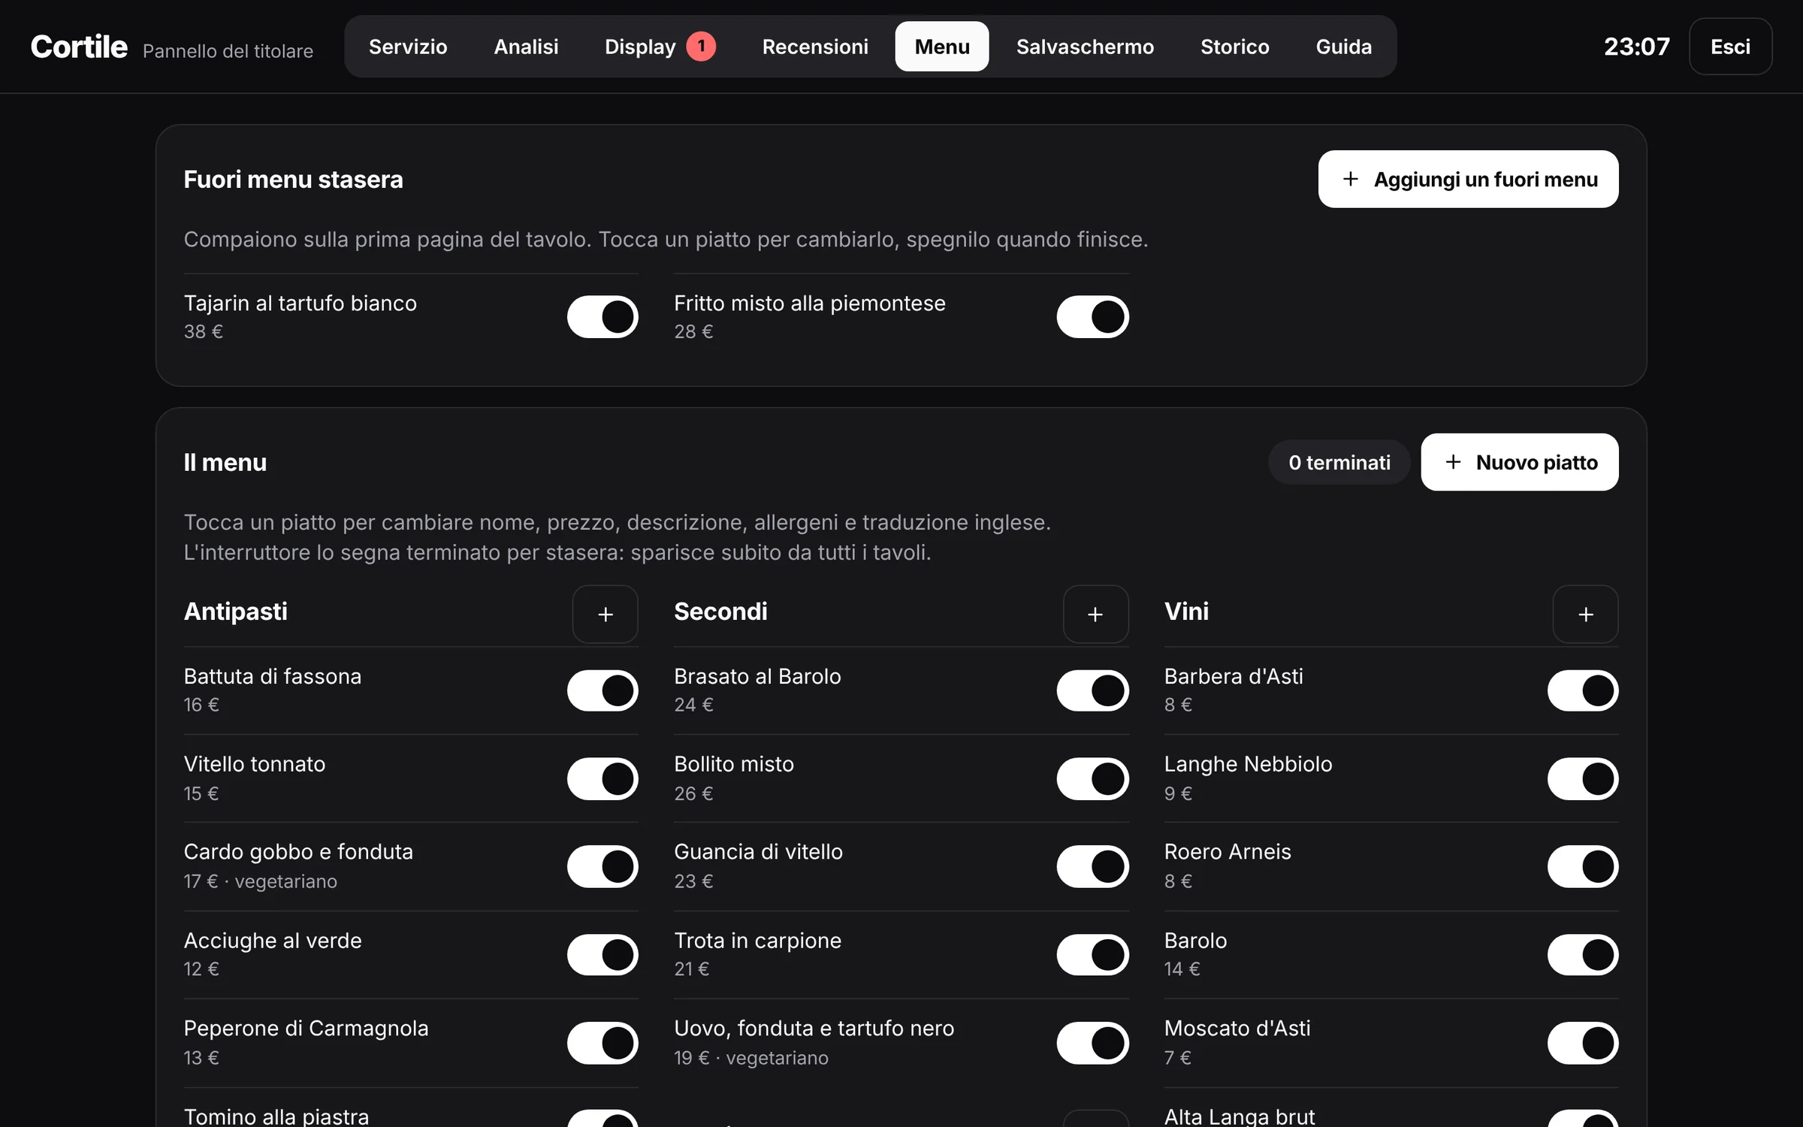Switch off Barbera d'Asti wine
The width and height of the screenshot is (1803, 1127).
[1583, 690]
